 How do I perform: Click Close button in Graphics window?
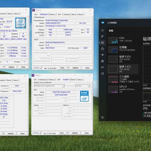[x=87, y=133]
